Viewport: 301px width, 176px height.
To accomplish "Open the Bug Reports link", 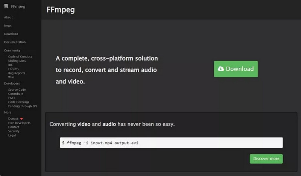I will tap(17, 73).
